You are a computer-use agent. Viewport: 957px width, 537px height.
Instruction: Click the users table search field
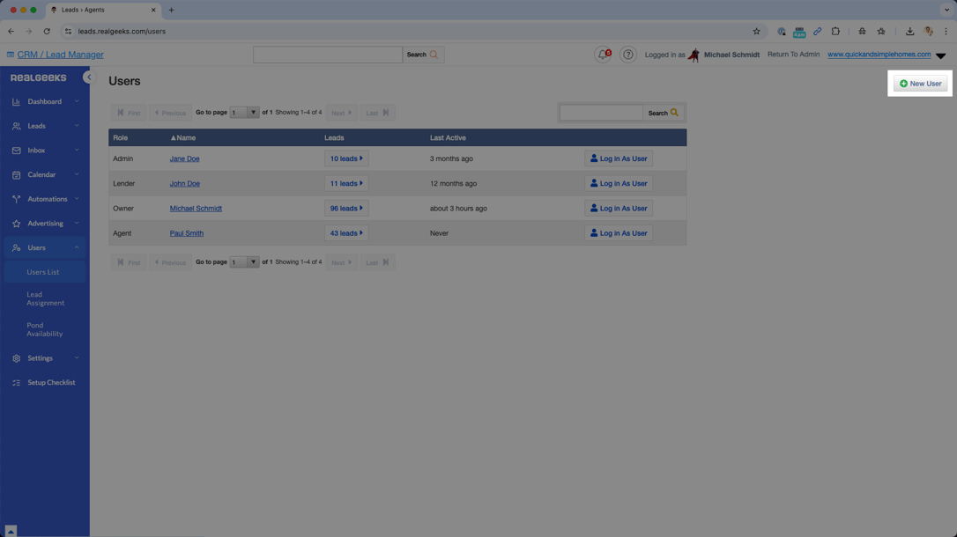coord(601,113)
